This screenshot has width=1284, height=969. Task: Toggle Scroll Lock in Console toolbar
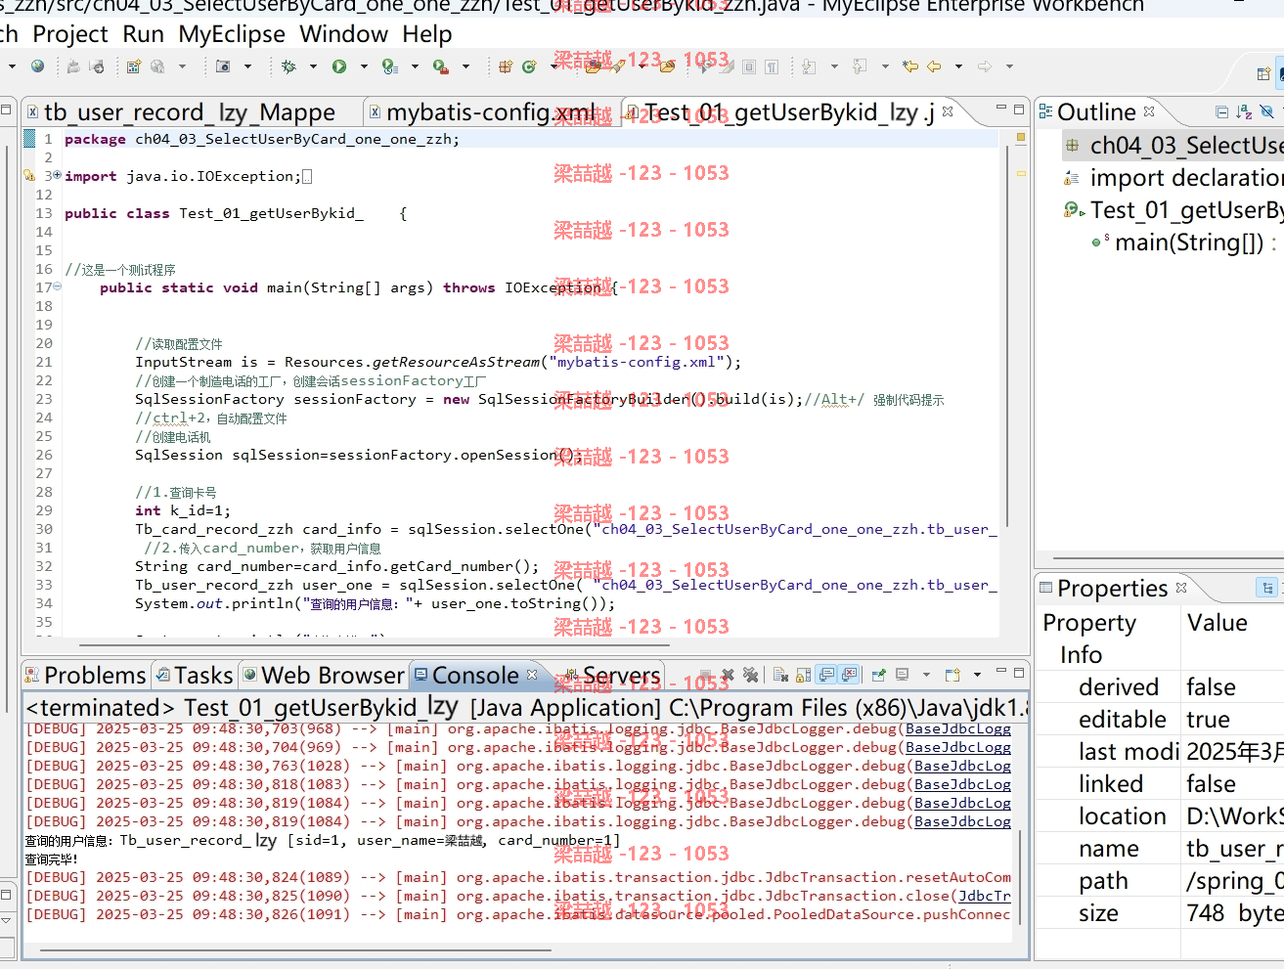pos(803,675)
